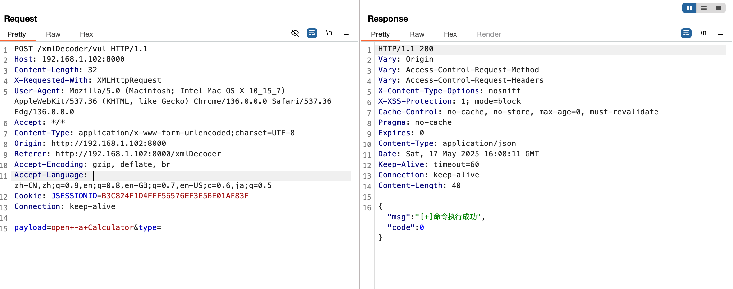This screenshot has width=733, height=289.
Task: Click the response Content-Length value 40
Action: 456,186
